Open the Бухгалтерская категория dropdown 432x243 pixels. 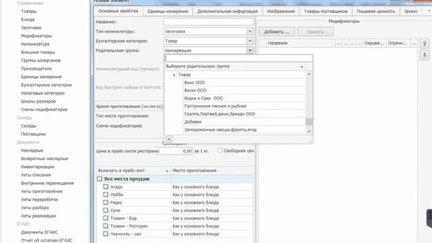(250, 40)
